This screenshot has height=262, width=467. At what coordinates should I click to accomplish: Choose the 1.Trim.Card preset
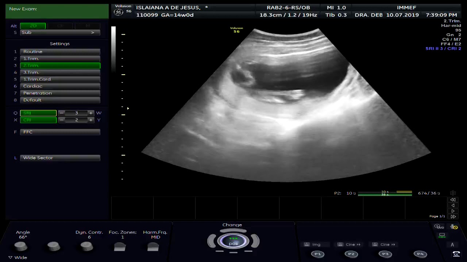(60, 79)
